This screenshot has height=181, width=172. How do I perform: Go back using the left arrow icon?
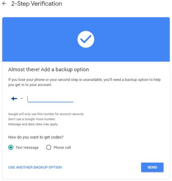[x=4, y=4]
